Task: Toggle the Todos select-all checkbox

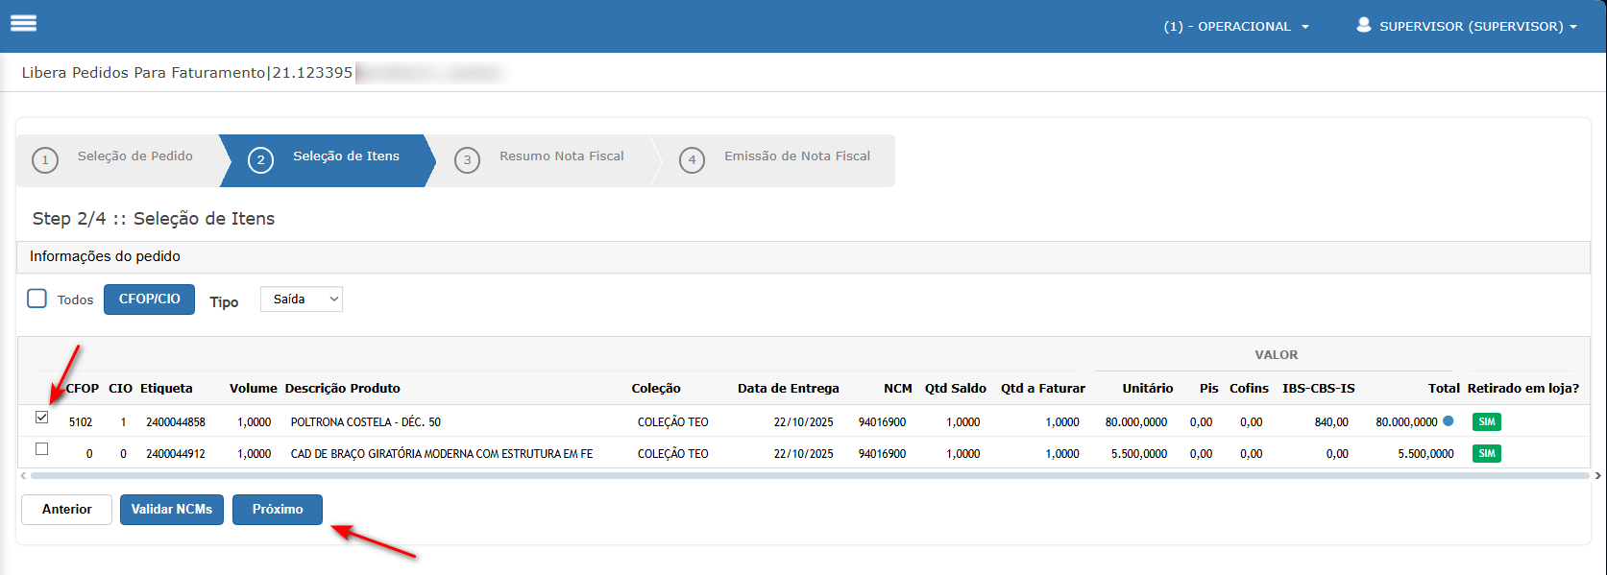Action: point(37,299)
